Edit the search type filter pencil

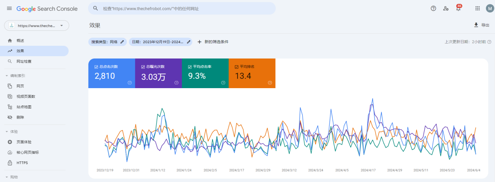click(122, 42)
